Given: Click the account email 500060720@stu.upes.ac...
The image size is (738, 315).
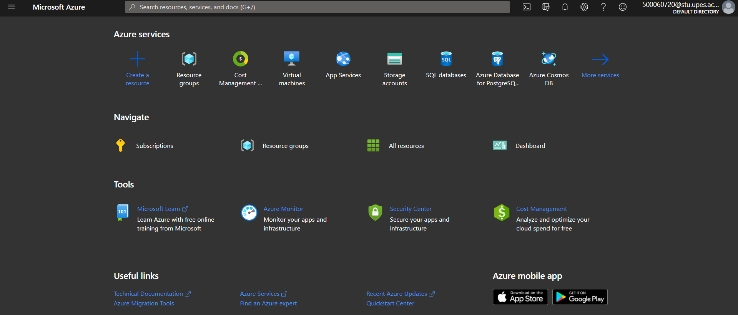Looking at the screenshot, I should 680,5.
